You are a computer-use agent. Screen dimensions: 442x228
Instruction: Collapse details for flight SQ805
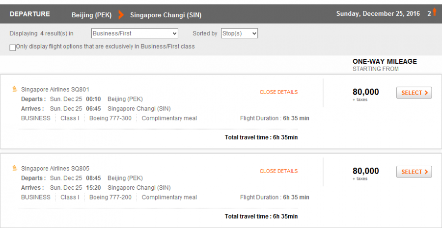tap(278, 171)
